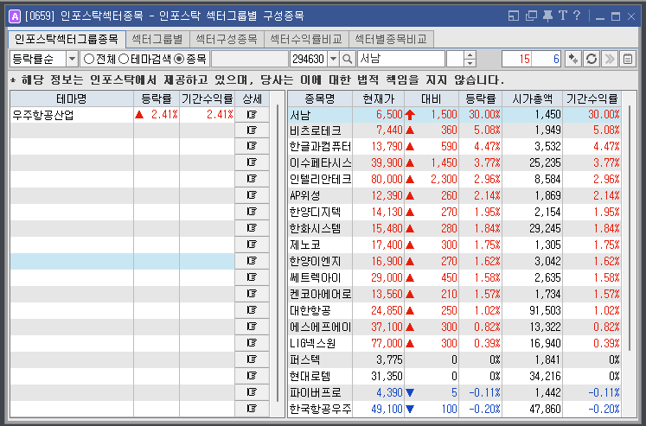Select the 비츠로테크 stock row
The image size is (646, 426).
coord(454,130)
